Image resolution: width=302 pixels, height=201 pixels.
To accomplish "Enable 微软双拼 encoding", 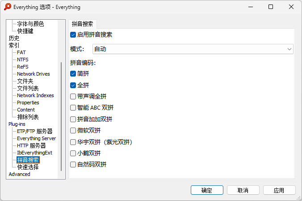I will 73,131.
